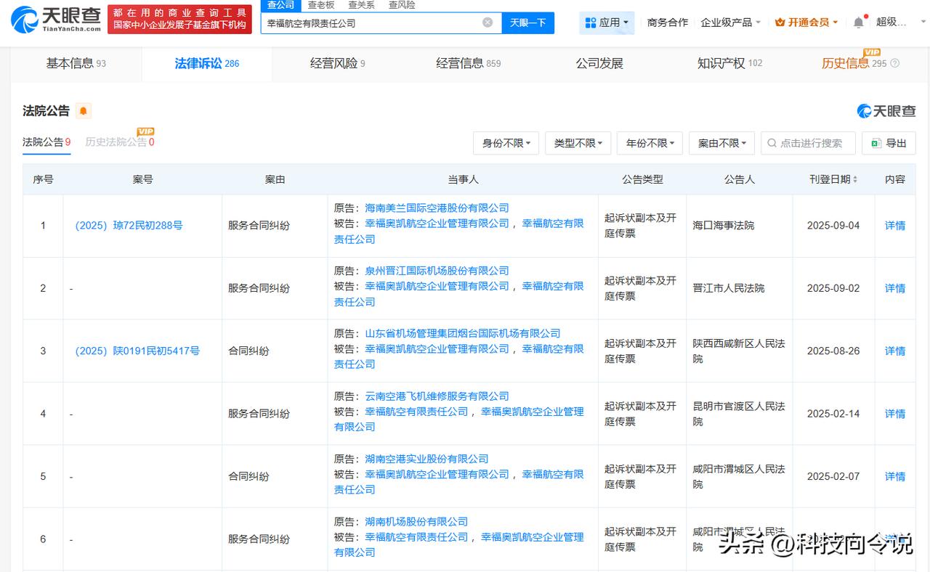Open 详情 for the 2025-09-02 notice

pyautogui.click(x=895, y=288)
